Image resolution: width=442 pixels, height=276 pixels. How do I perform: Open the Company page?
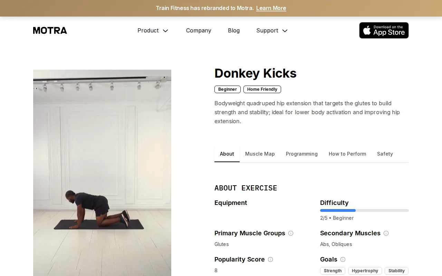point(199,30)
